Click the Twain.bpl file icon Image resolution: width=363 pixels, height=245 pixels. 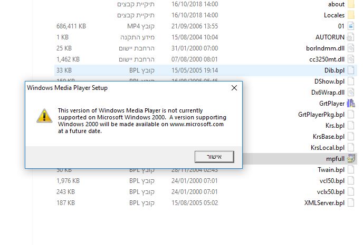tap(351, 170)
